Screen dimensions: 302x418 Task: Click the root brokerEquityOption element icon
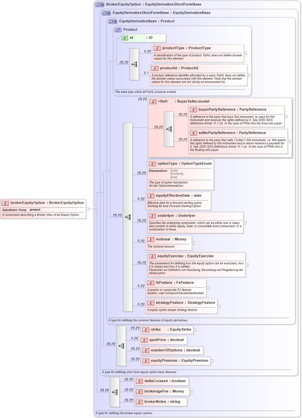[6, 203]
